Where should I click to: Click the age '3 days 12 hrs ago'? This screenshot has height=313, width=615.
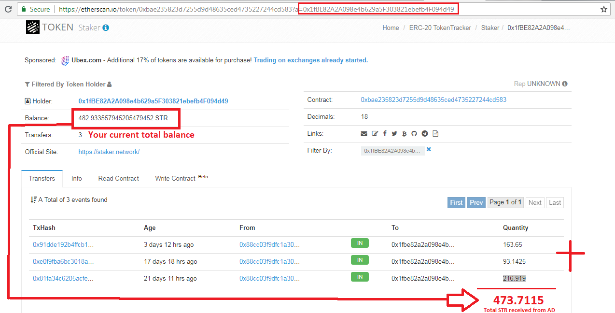coord(169,244)
